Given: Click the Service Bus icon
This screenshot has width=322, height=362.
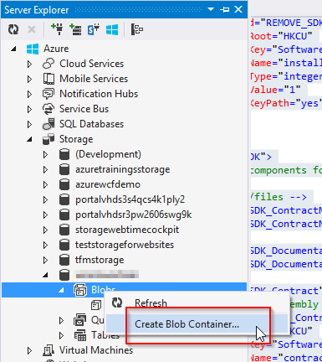Looking at the screenshot, I should click(49, 109).
